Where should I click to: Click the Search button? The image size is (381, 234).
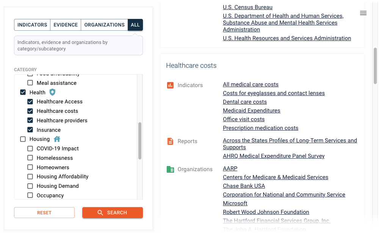coord(113,213)
